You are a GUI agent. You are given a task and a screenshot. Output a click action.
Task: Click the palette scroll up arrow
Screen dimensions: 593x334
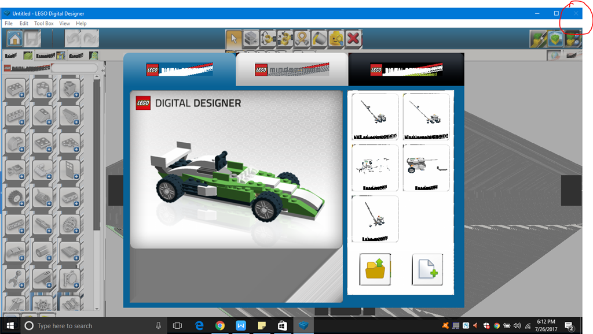pos(97,77)
